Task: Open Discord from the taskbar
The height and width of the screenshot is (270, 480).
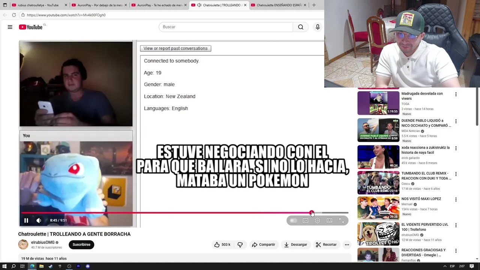Action: tap(88, 266)
